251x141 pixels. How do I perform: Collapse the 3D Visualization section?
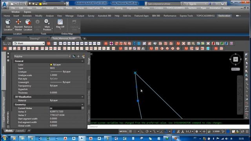[x=82, y=97]
